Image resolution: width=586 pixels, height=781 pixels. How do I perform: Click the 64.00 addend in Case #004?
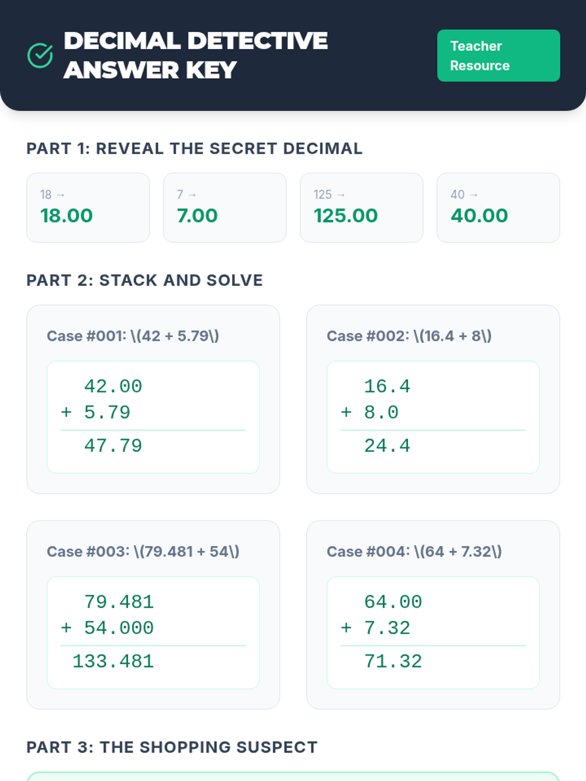point(393,602)
